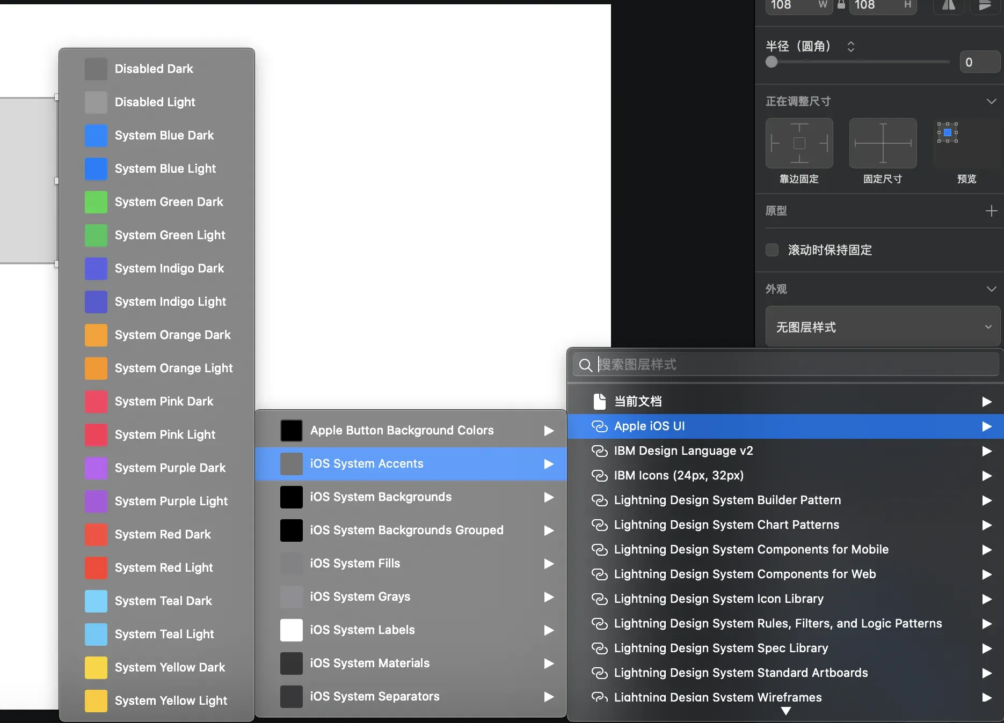1004x723 pixels.
Task: Choose System Red Dark style
Action: point(156,534)
